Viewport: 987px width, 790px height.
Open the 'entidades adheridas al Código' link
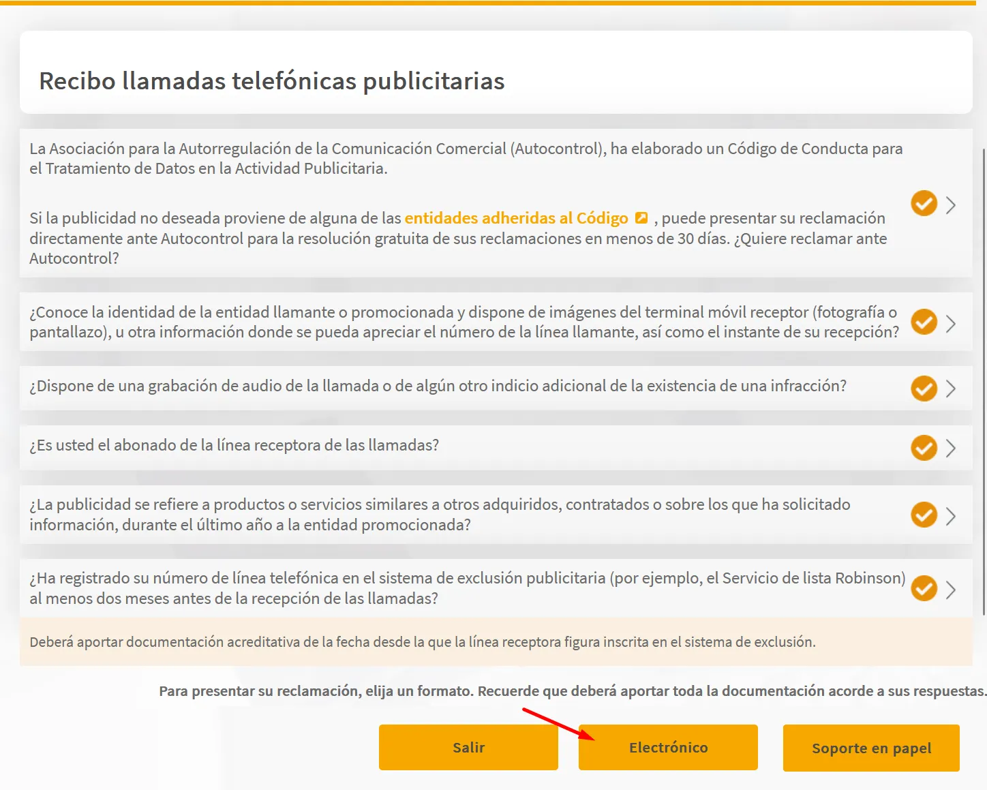[516, 218]
